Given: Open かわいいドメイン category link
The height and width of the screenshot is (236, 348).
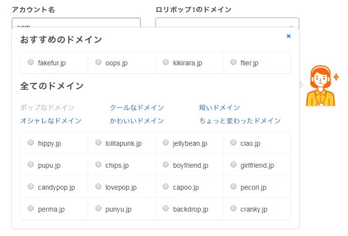Looking at the screenshot, I should pyautogui.click(x=137, y=121).
